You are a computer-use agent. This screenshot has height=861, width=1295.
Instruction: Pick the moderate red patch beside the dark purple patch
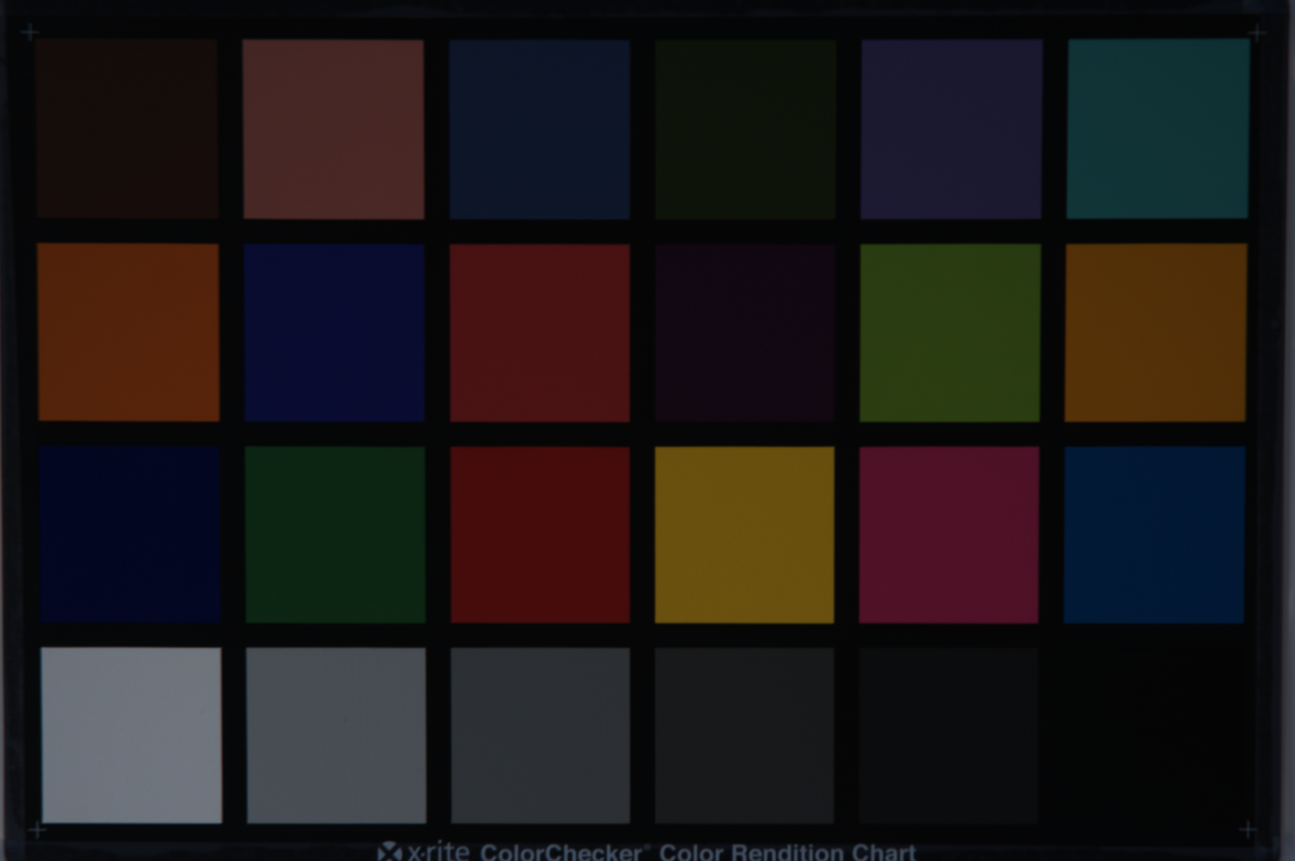click(x=539, y=333)
